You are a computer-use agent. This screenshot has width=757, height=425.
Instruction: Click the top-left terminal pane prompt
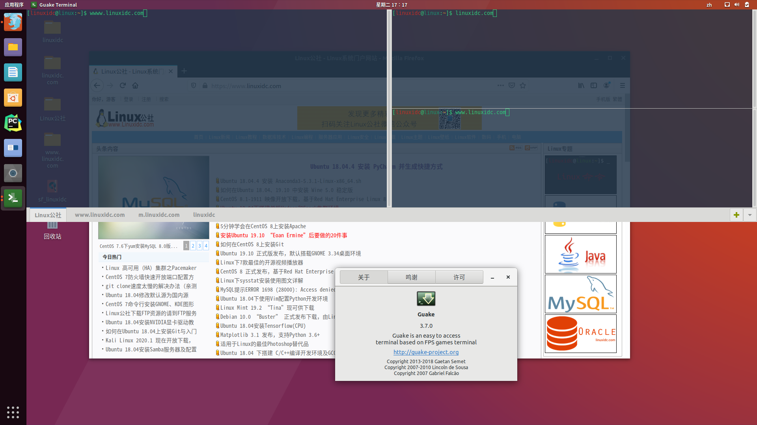pos(87,13)
